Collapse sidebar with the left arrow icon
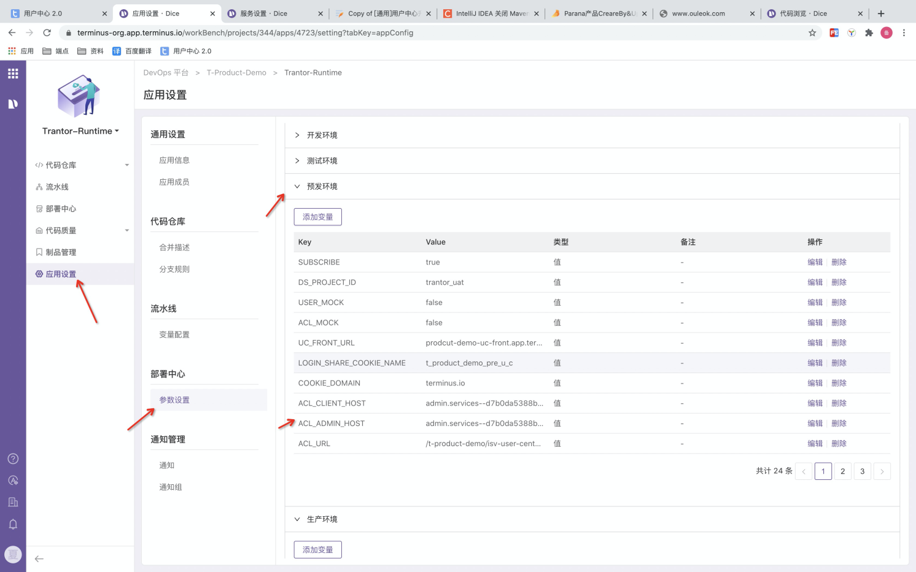Screen dimensions: 916x572 point(39,558)
